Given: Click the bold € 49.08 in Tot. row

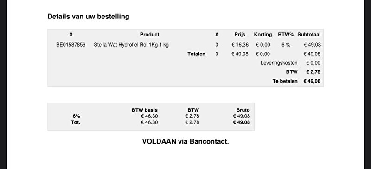Looking at the screenshot, I should [x=241, y=122].
